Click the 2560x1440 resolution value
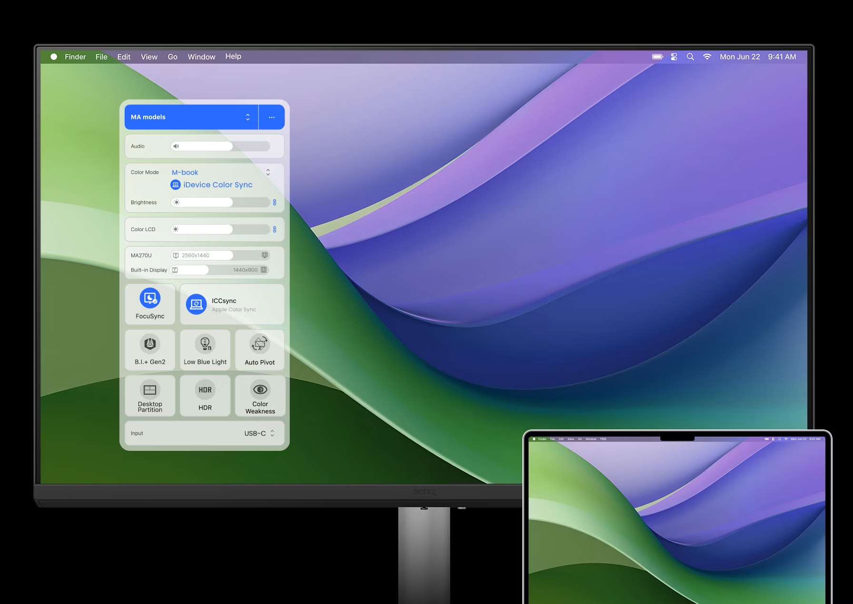This screenshot has width=853, height=604. [196, 255]
